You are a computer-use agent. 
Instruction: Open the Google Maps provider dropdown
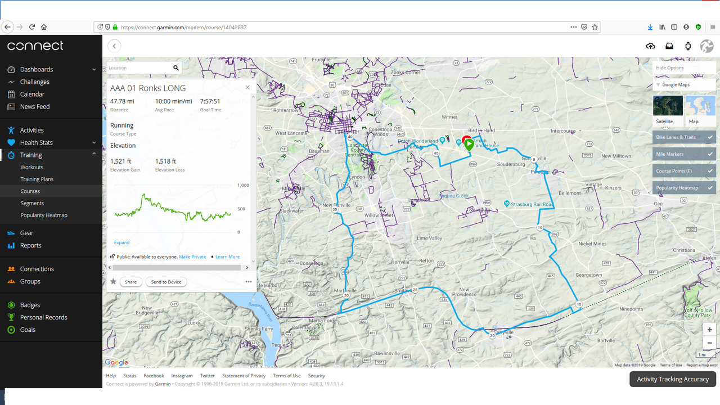[x=685, y=85]
